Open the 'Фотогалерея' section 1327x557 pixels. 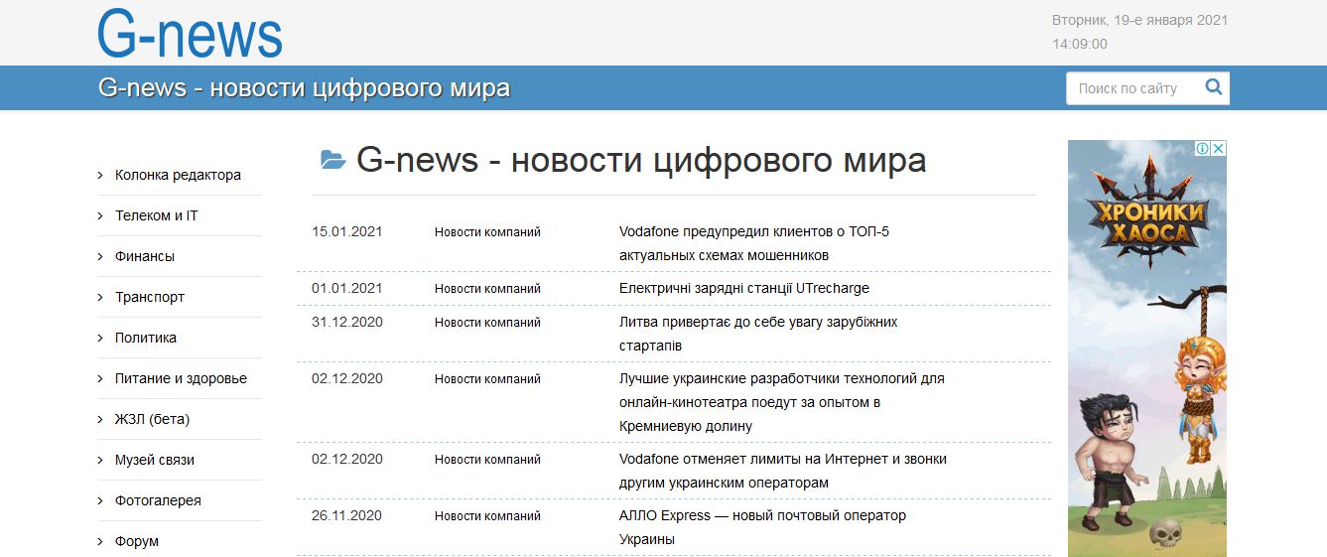click(x=158, y=500)
